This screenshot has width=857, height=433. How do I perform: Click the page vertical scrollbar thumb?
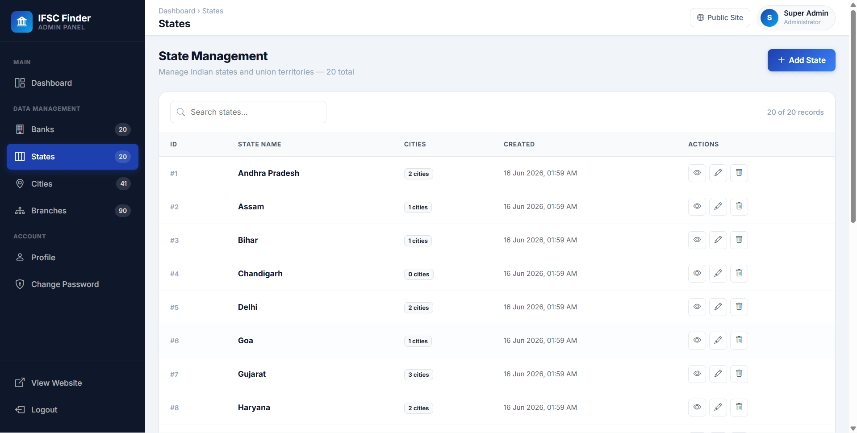[x=853, y=116]
